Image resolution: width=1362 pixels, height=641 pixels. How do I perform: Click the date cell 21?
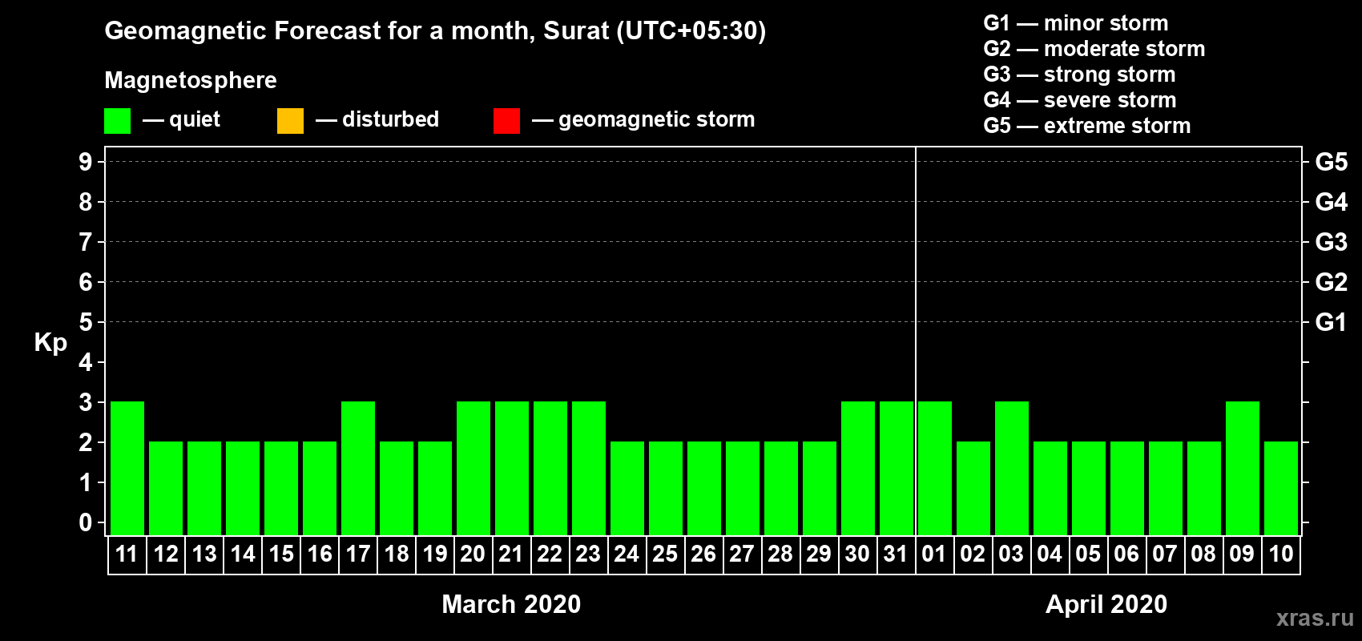pyautogui.click(x=512, y=554)
